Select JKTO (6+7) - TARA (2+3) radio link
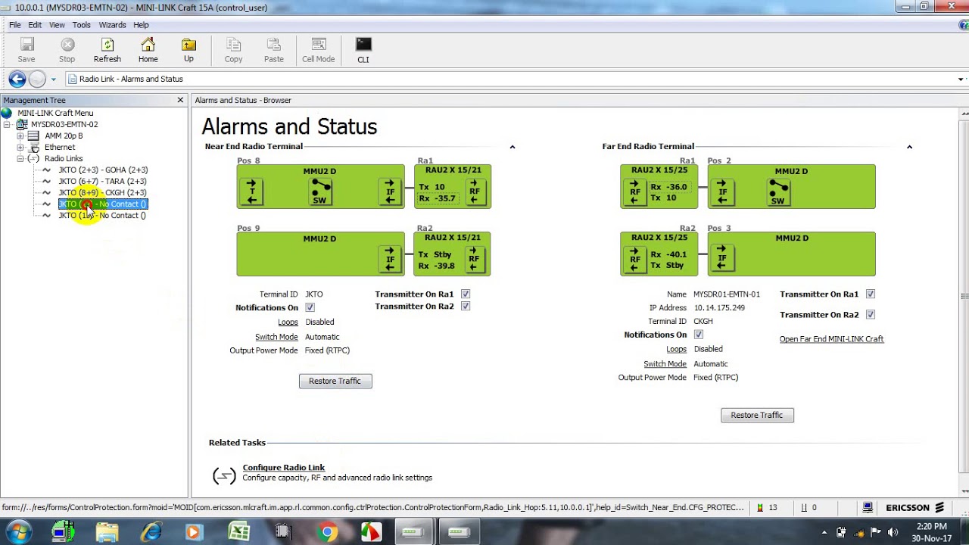Viewport: 969px width, 545px height. (x=102, y=181)
